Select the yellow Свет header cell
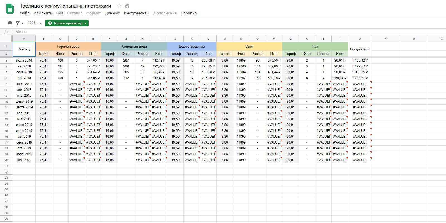Image resolution: width=446 pixels, height=223 pixels. point(249,46)
